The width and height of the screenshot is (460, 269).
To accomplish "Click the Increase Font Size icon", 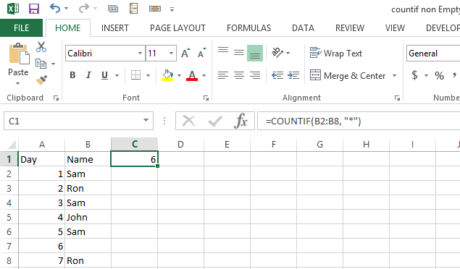I will coord(185,54).
